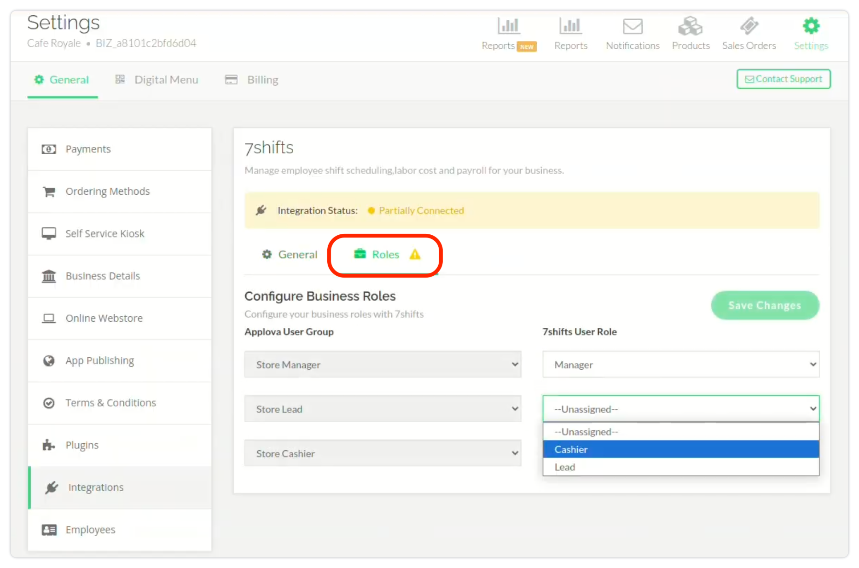Open Business Details in sidebar

click(x=120, y=276)
